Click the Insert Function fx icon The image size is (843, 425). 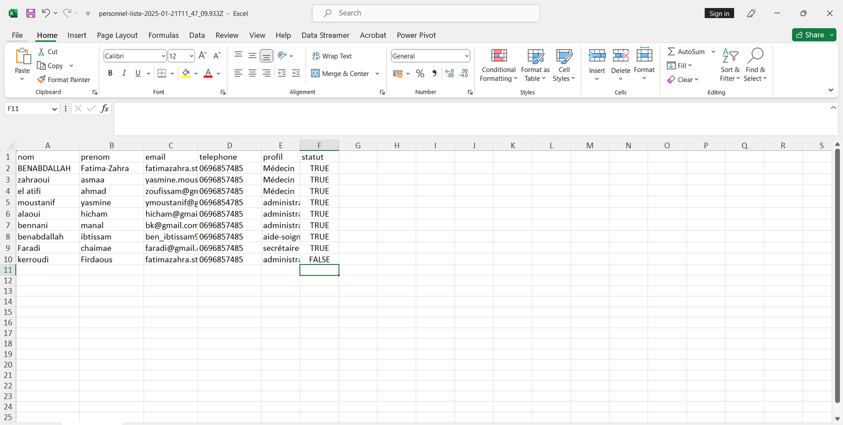(105, 108)
